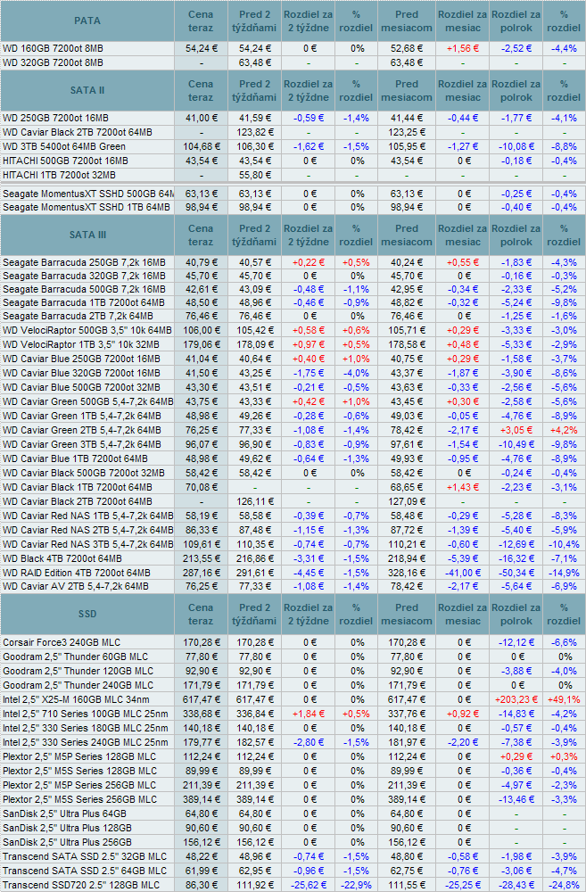The height and width of the screenshot is (892, 586).
Task: Click the +3,05 € half-year difference value
Action: click(516, 430)
